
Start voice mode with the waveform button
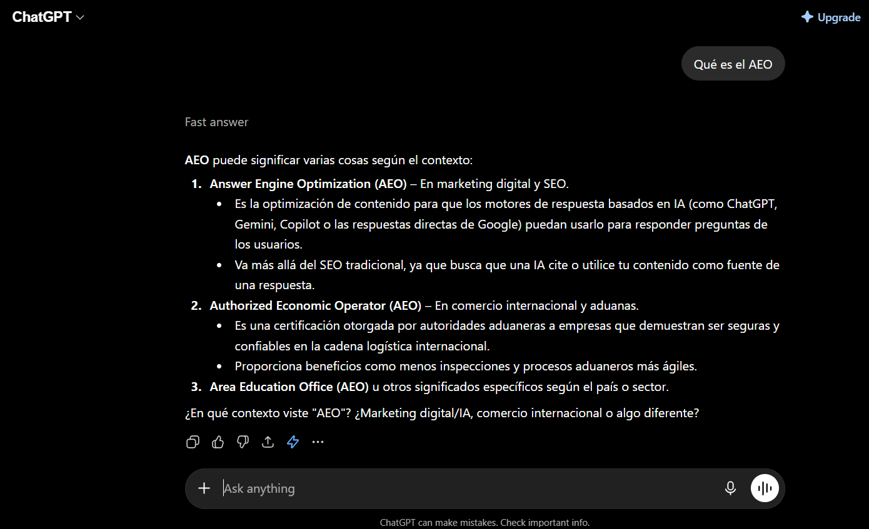click(765, 488)
